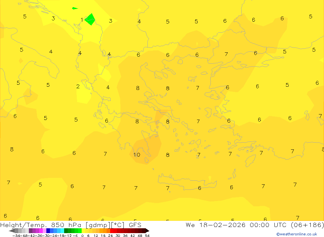Click the Crete island outline

[x=187, y=182]
